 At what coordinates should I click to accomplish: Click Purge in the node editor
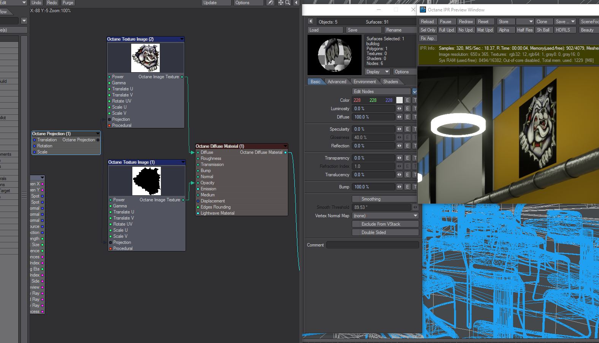pos(68,3)
